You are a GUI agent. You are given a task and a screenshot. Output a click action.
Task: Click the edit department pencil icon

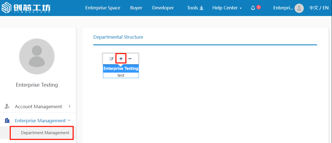pos(112,59)
